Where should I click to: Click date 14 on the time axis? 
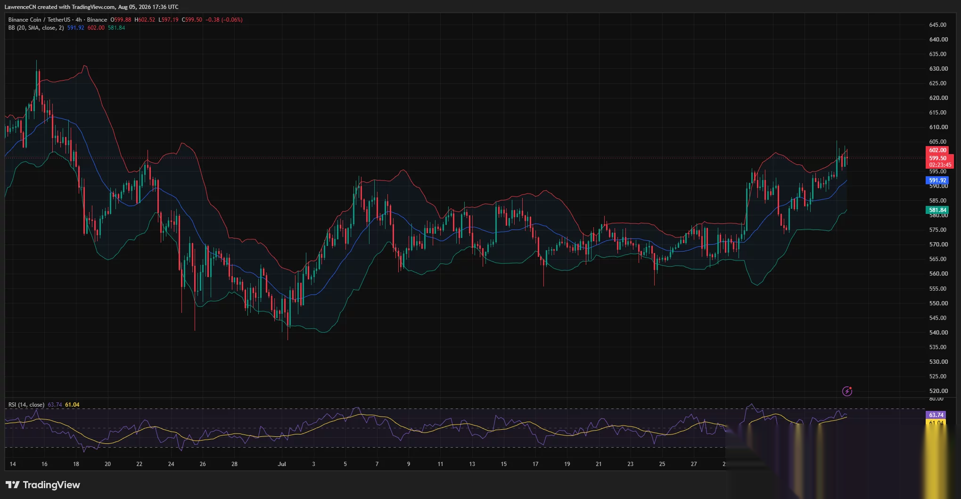pyautogui.click(x=13, y=464)
